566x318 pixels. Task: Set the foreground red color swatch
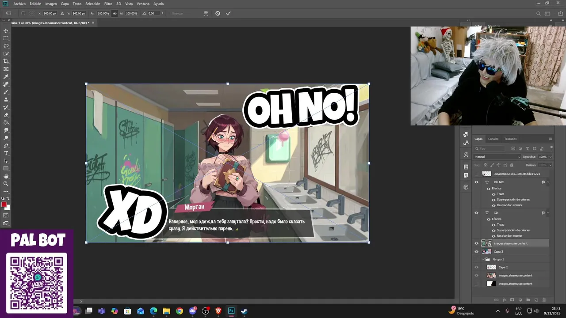[4, 204]
